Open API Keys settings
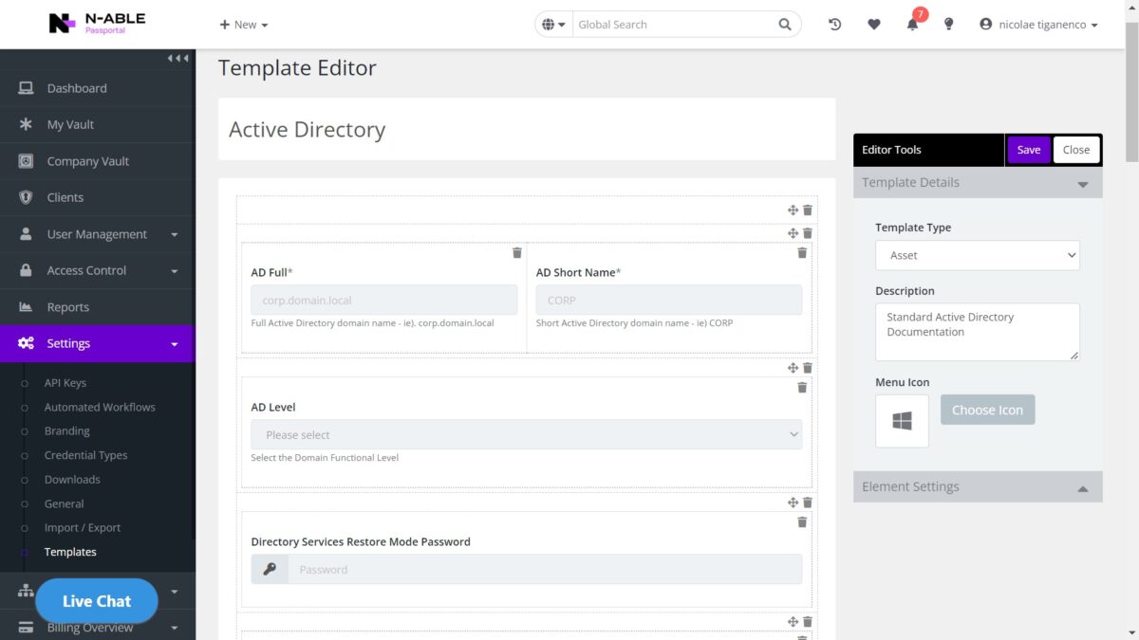Viewport: 1139px width, 640px height. (x=65, y=383)
